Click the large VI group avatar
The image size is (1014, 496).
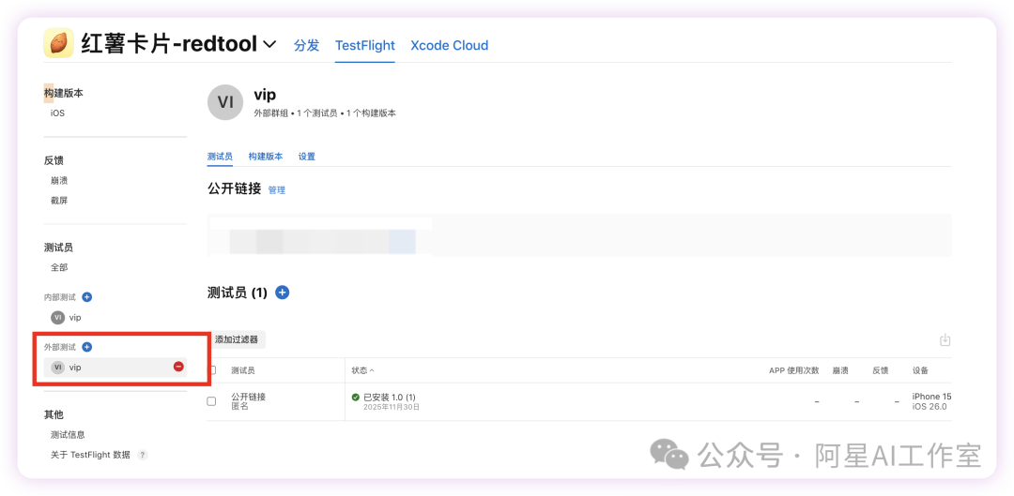(225, 102)
